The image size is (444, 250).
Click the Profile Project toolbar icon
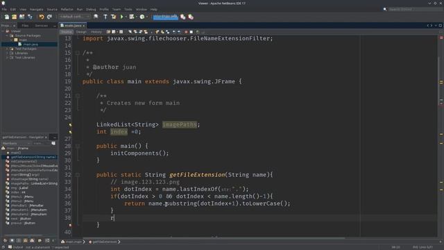click(x=142, y=17)
